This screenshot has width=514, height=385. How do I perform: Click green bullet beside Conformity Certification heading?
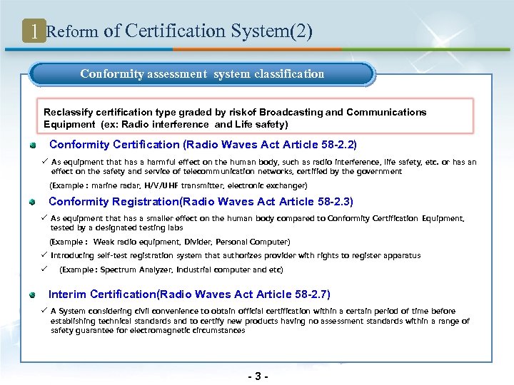click(33, 145)
